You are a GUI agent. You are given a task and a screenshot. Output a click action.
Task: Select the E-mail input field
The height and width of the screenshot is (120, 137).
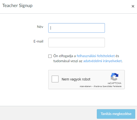pos(77,43)
